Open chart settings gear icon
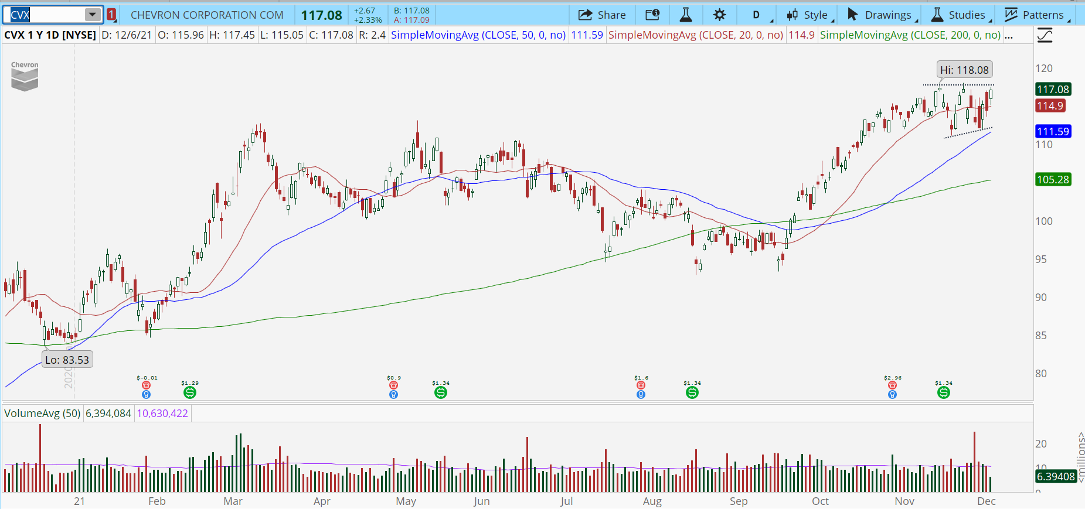The height and width of the screenshot is (509, 1085). pyautogui.click(x=720, y=15)
